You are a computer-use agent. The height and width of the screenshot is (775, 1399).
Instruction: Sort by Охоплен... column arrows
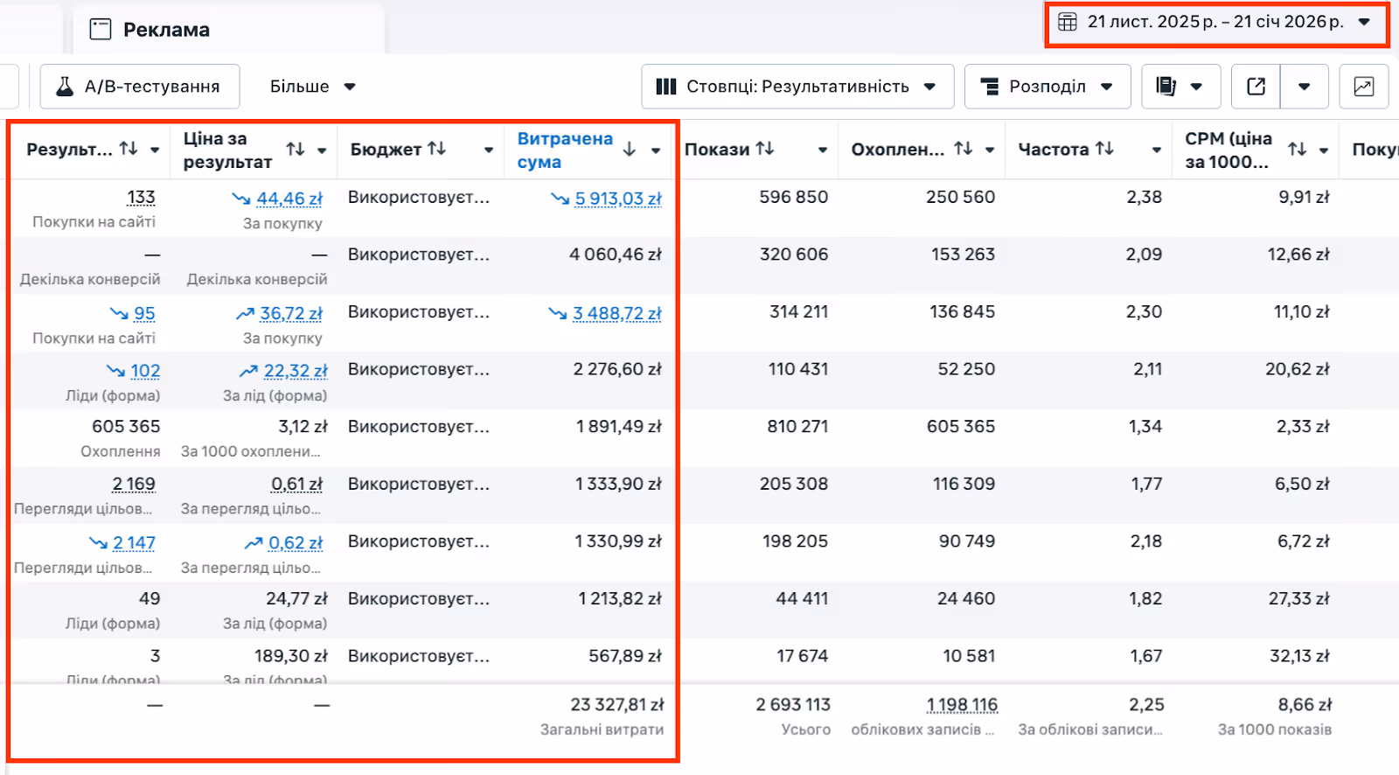pyautogui.click(x=964, y=149)
